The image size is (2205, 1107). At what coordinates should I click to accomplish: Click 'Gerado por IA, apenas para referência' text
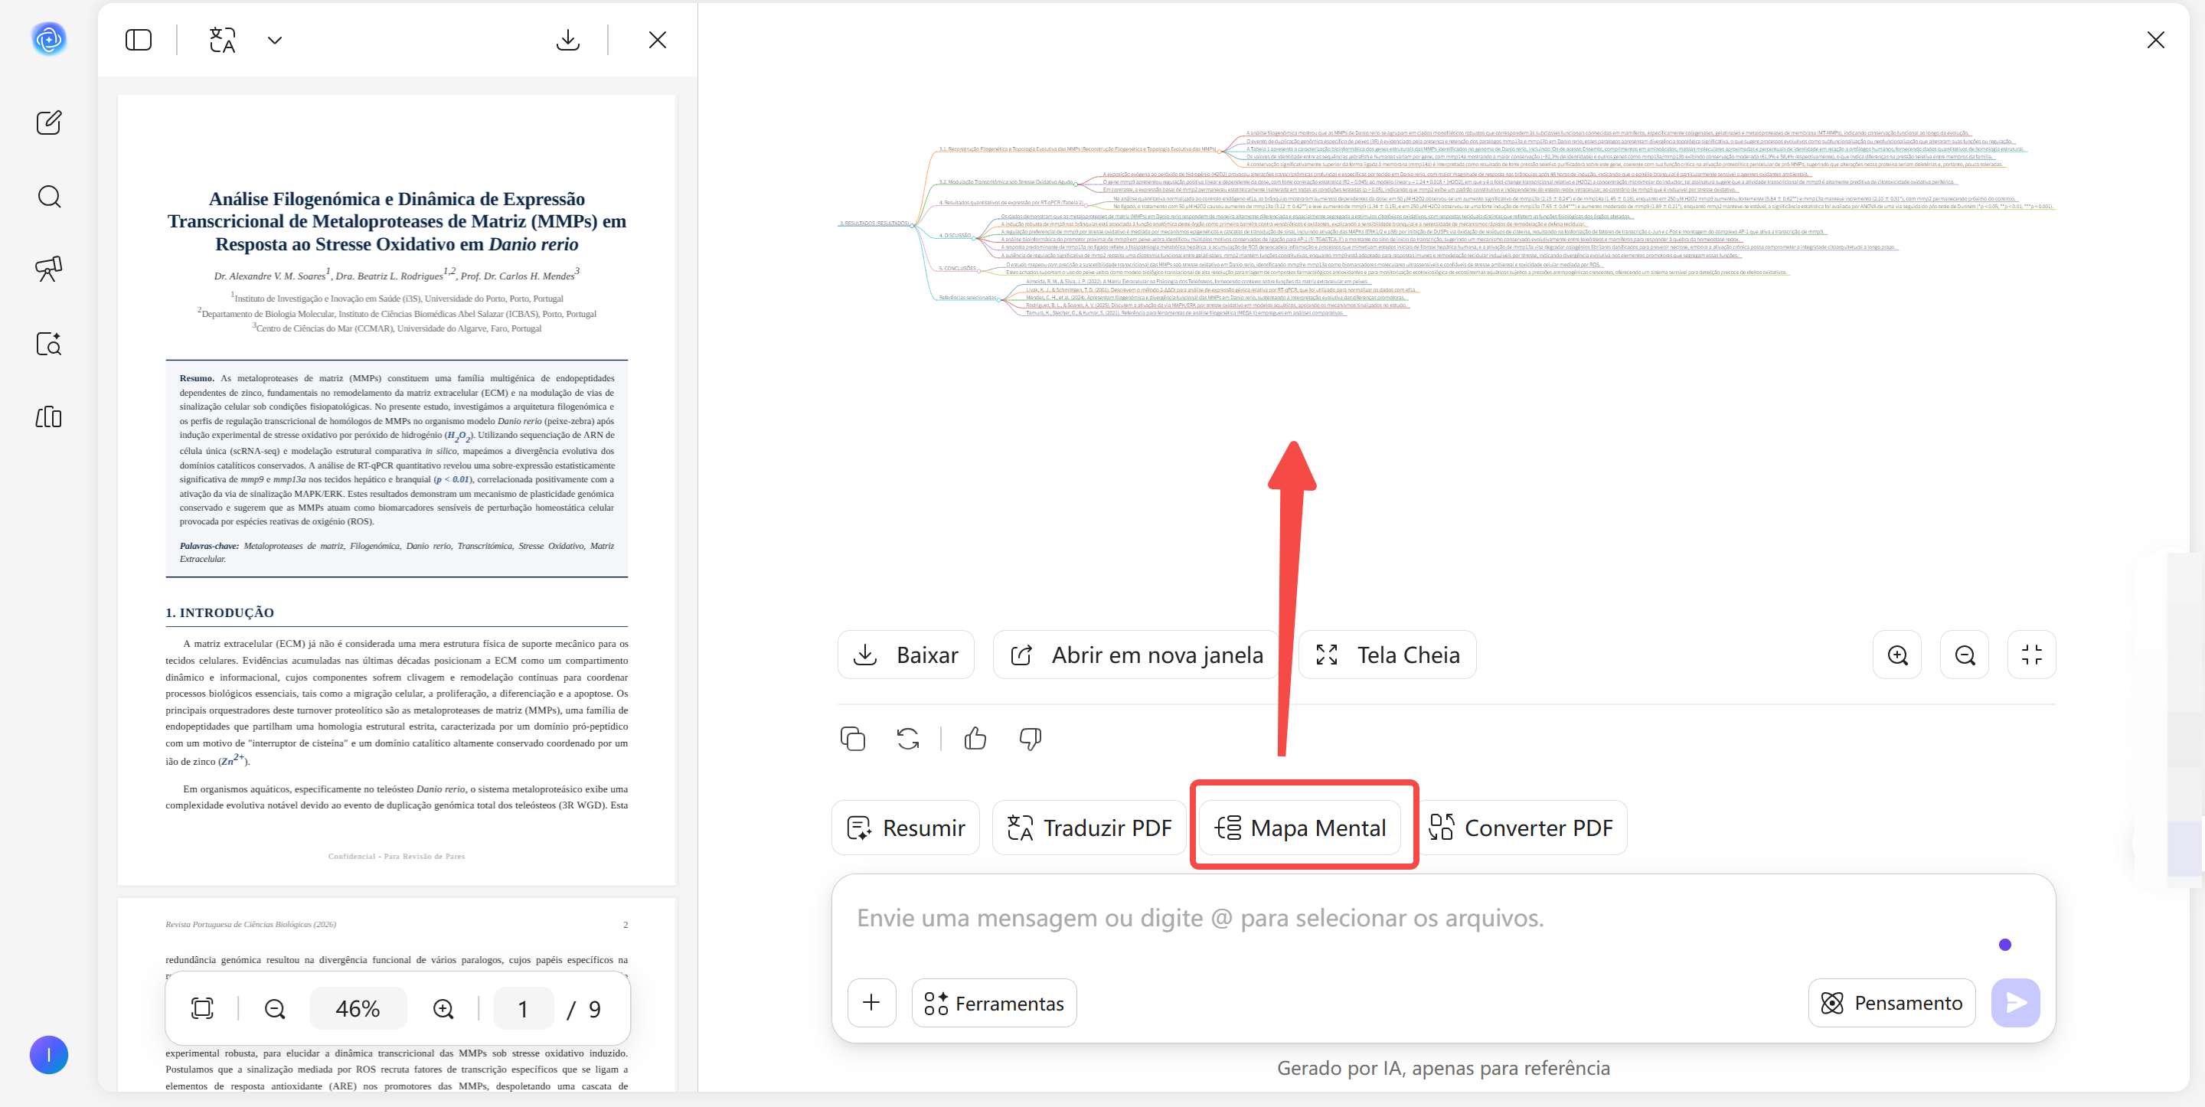click(x=1443, y=1068)
